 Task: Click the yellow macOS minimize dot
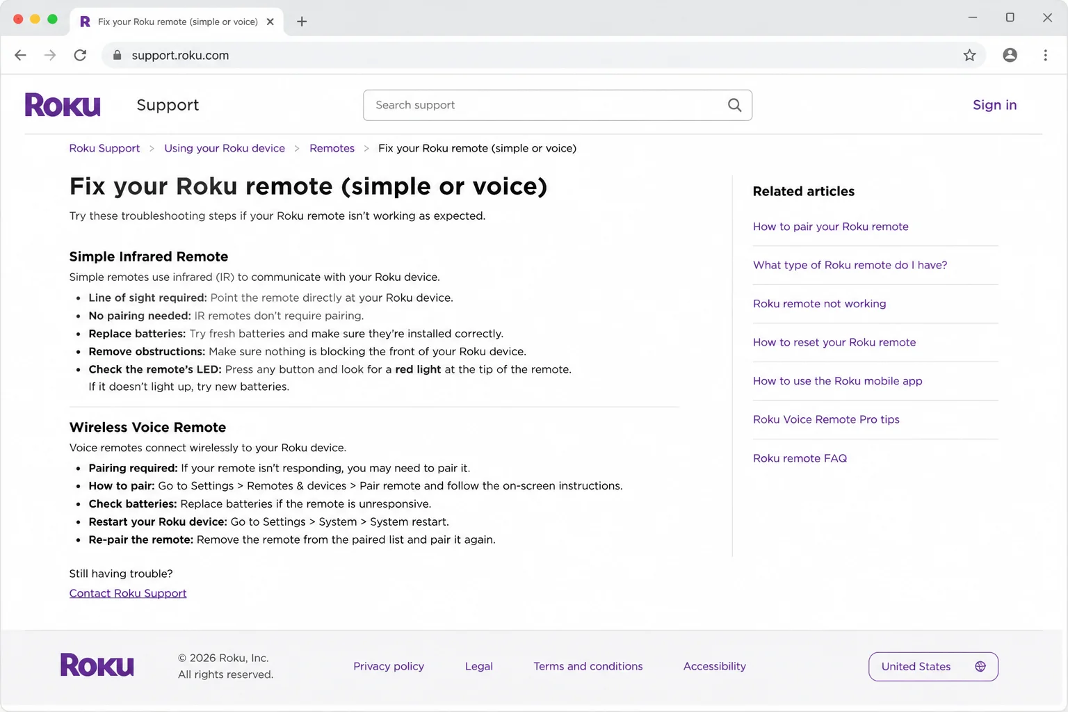click(x=35, y=19)
